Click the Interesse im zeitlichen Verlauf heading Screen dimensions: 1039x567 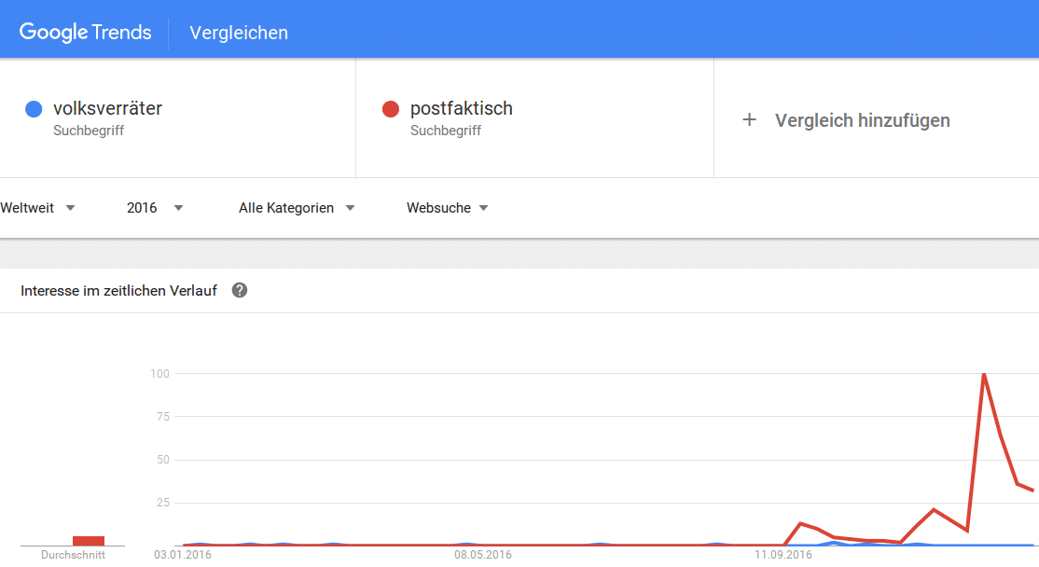pyautogui.click(x=118, y=291)
